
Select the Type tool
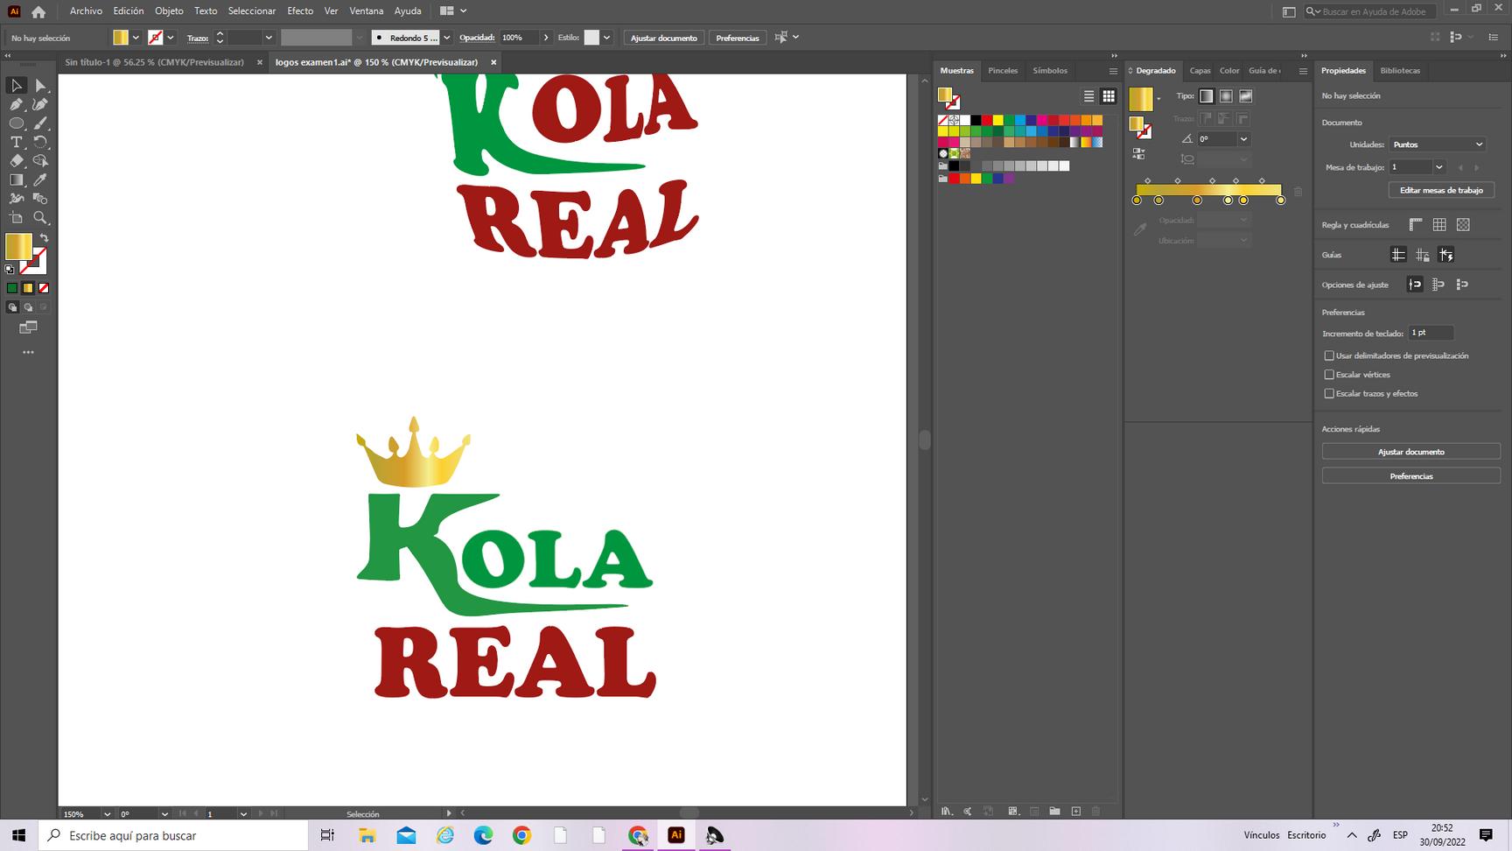[16, 142]
